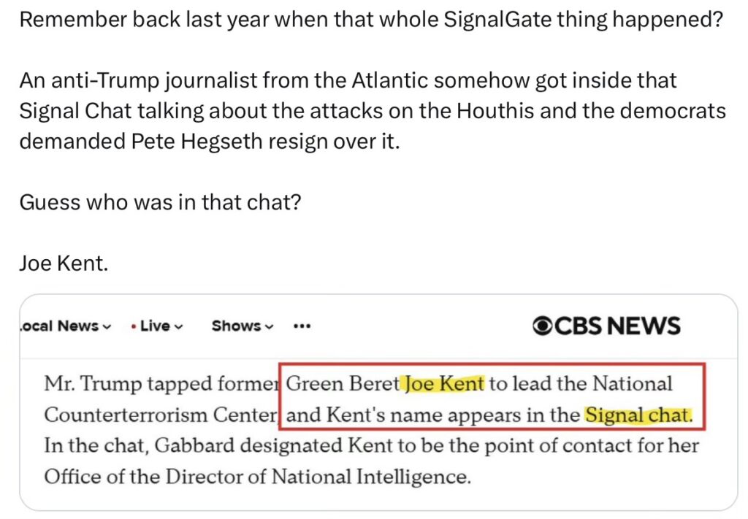Click the CBS eye logo icon
Viewport: 748px width, 519px height.
coord(543,326)
